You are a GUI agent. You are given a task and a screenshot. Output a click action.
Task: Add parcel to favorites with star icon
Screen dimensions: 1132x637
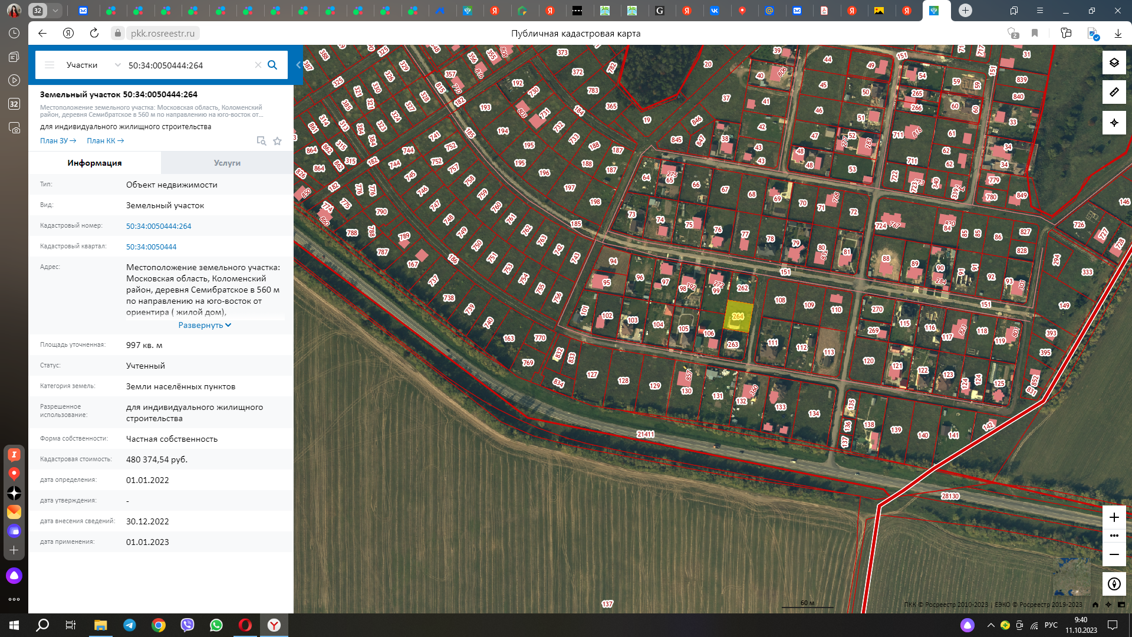click(x=278, y=141)
